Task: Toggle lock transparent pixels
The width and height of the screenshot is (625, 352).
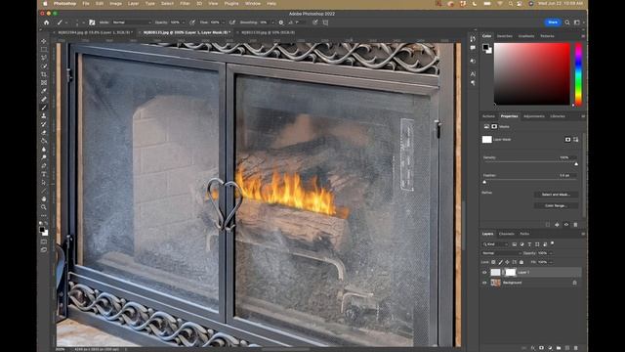Action: [493, 262]
